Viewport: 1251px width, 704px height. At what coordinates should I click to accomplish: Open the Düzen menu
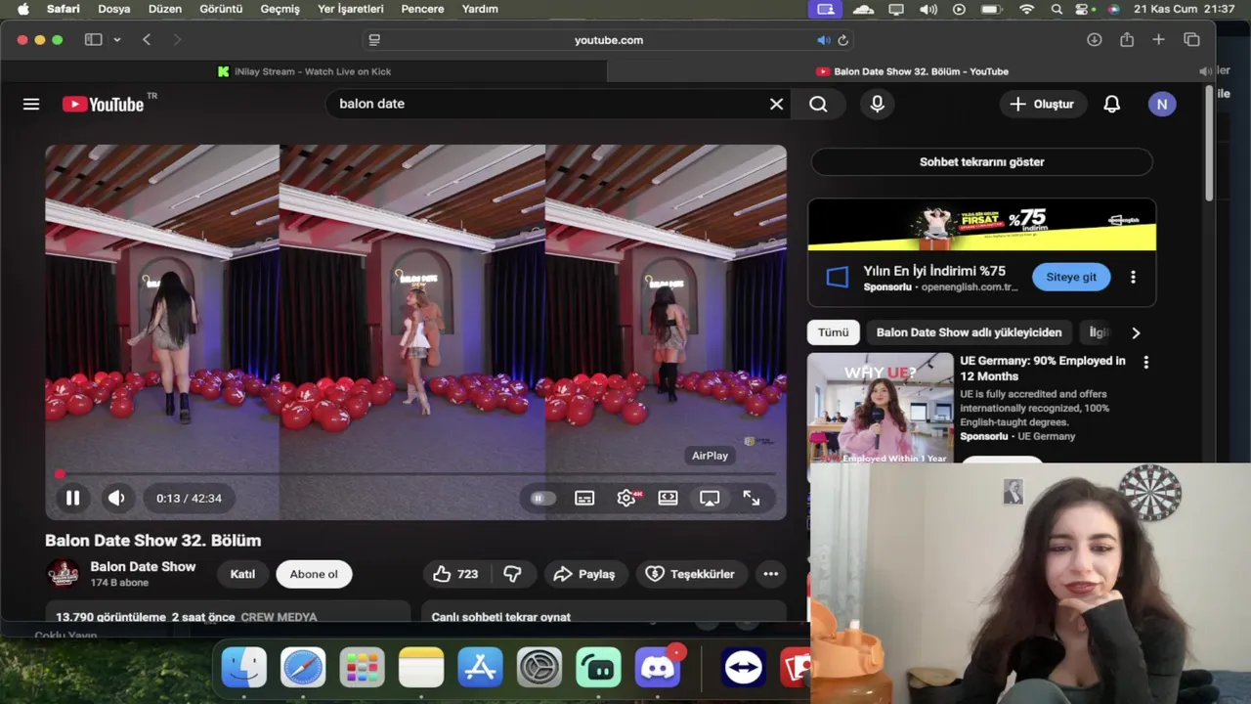tap(165, 9)
